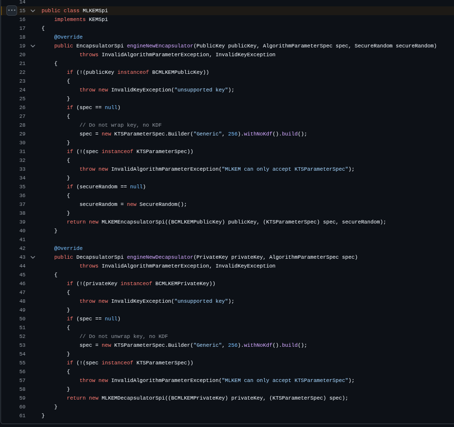Click the "Do not wrap key" comment
The image size is (454, 427).
point(120,125)
